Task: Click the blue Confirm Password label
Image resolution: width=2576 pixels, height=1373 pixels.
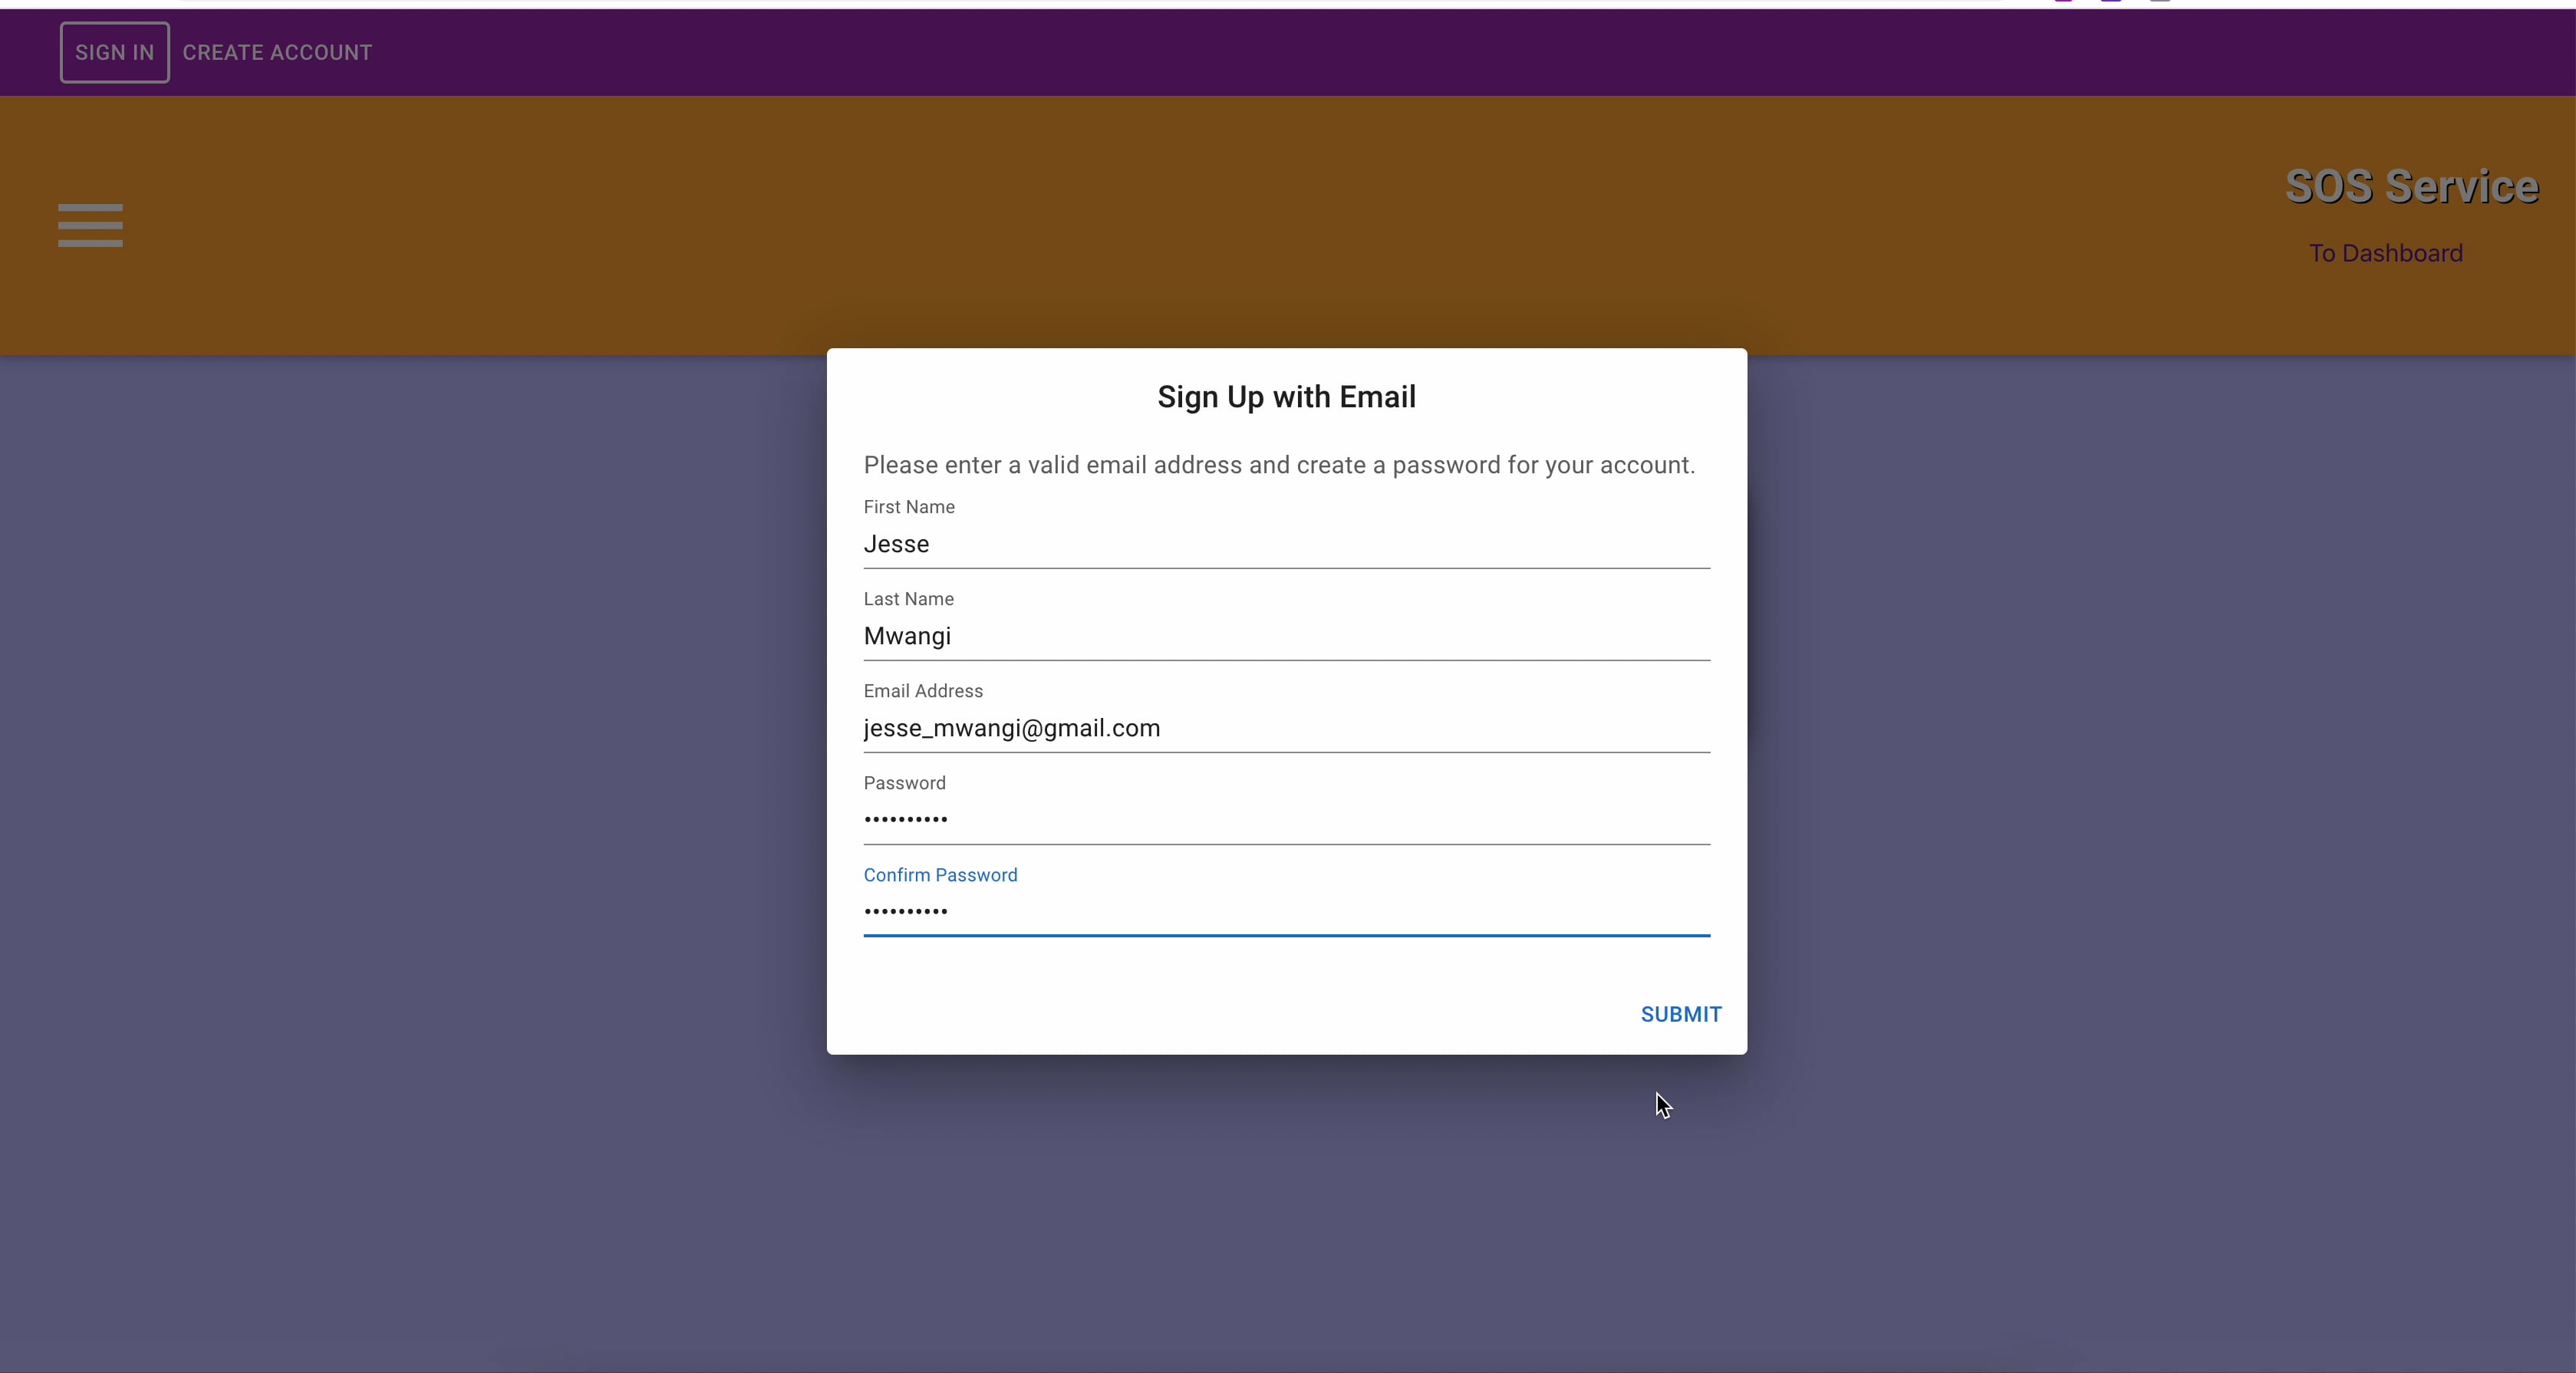Action: (x=940, y=875)
